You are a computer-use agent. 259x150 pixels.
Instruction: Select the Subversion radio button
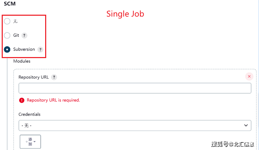tap(7, 49)
